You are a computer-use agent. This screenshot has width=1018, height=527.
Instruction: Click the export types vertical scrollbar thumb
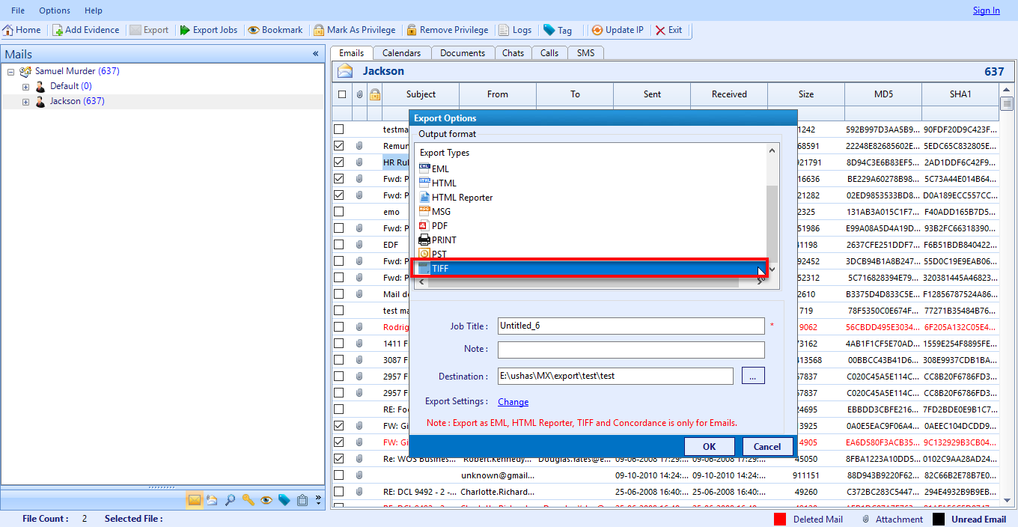(x=772, y=222)
